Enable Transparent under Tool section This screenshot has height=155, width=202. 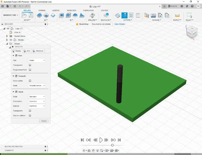(30, 65)
